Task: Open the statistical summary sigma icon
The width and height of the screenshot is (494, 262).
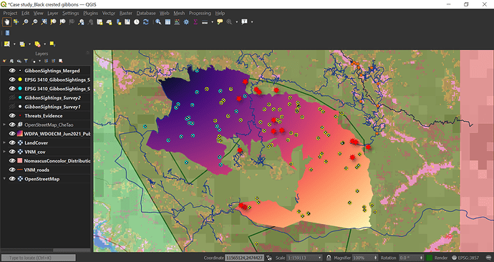Action: point(195,21)
